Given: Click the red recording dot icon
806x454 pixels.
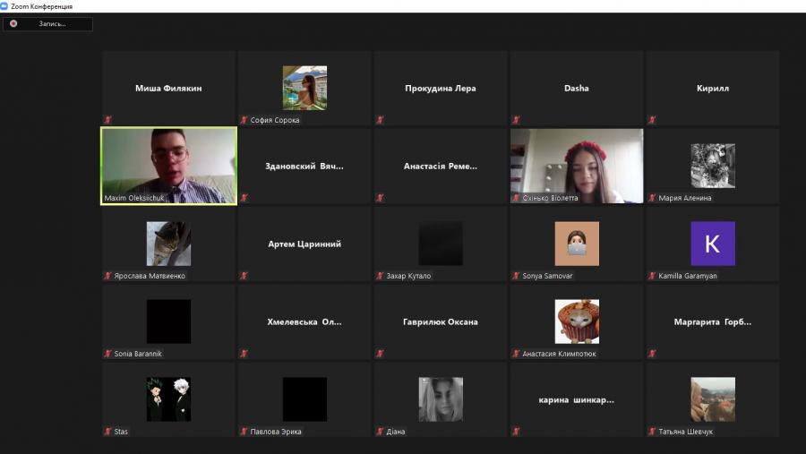Looking at the screenshot, I should point(13,23).
